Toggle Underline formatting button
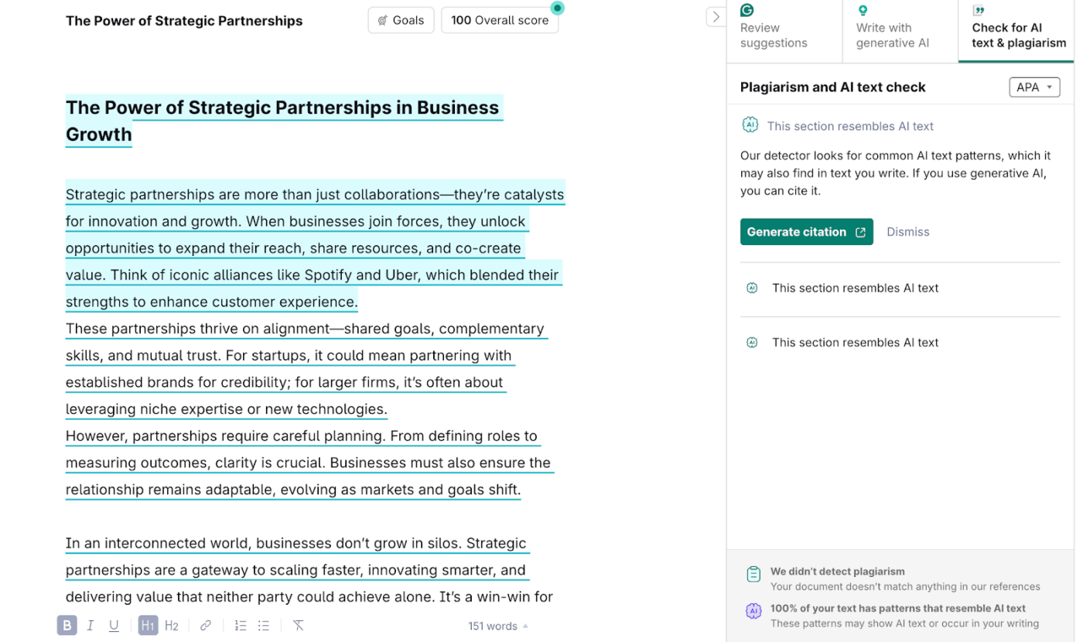Screen dimensions: 1083x642 point(114,626)
